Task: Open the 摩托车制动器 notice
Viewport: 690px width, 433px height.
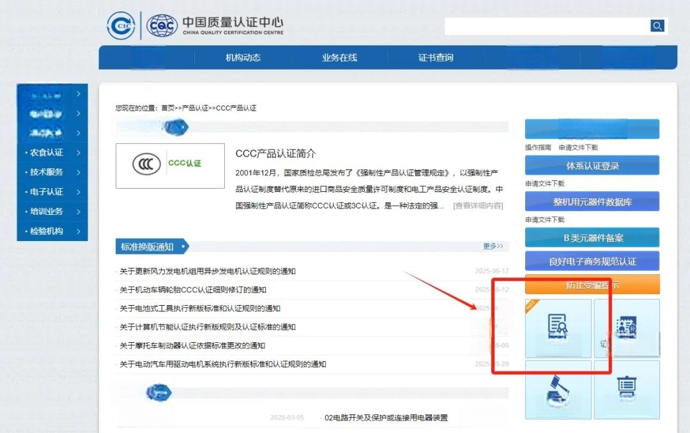Action: pyautogui.click(x=192, y=345)
